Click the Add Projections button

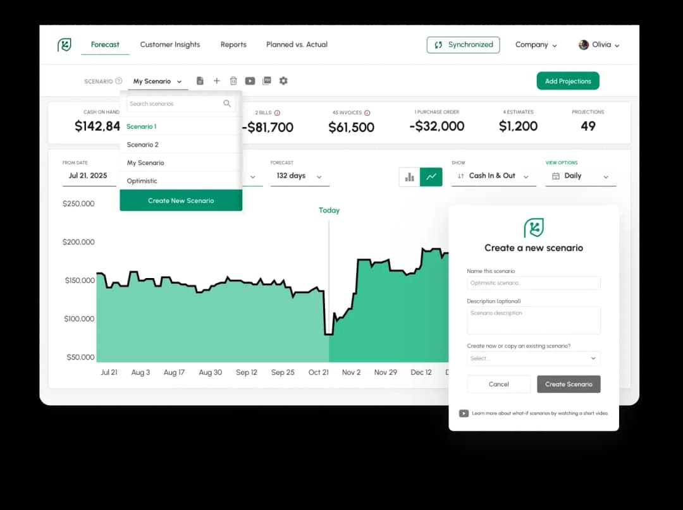567,81
